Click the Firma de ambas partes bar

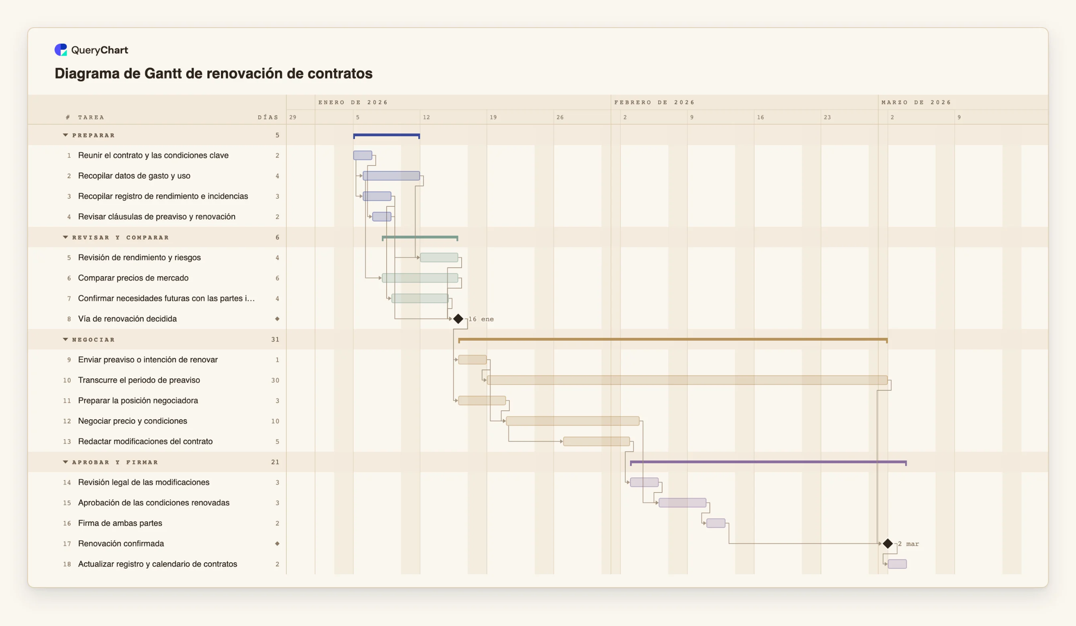715,523
